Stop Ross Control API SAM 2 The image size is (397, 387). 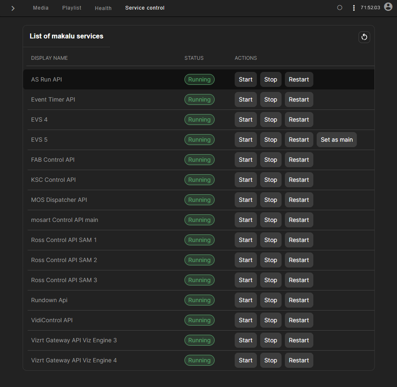(x=271, y=260)
